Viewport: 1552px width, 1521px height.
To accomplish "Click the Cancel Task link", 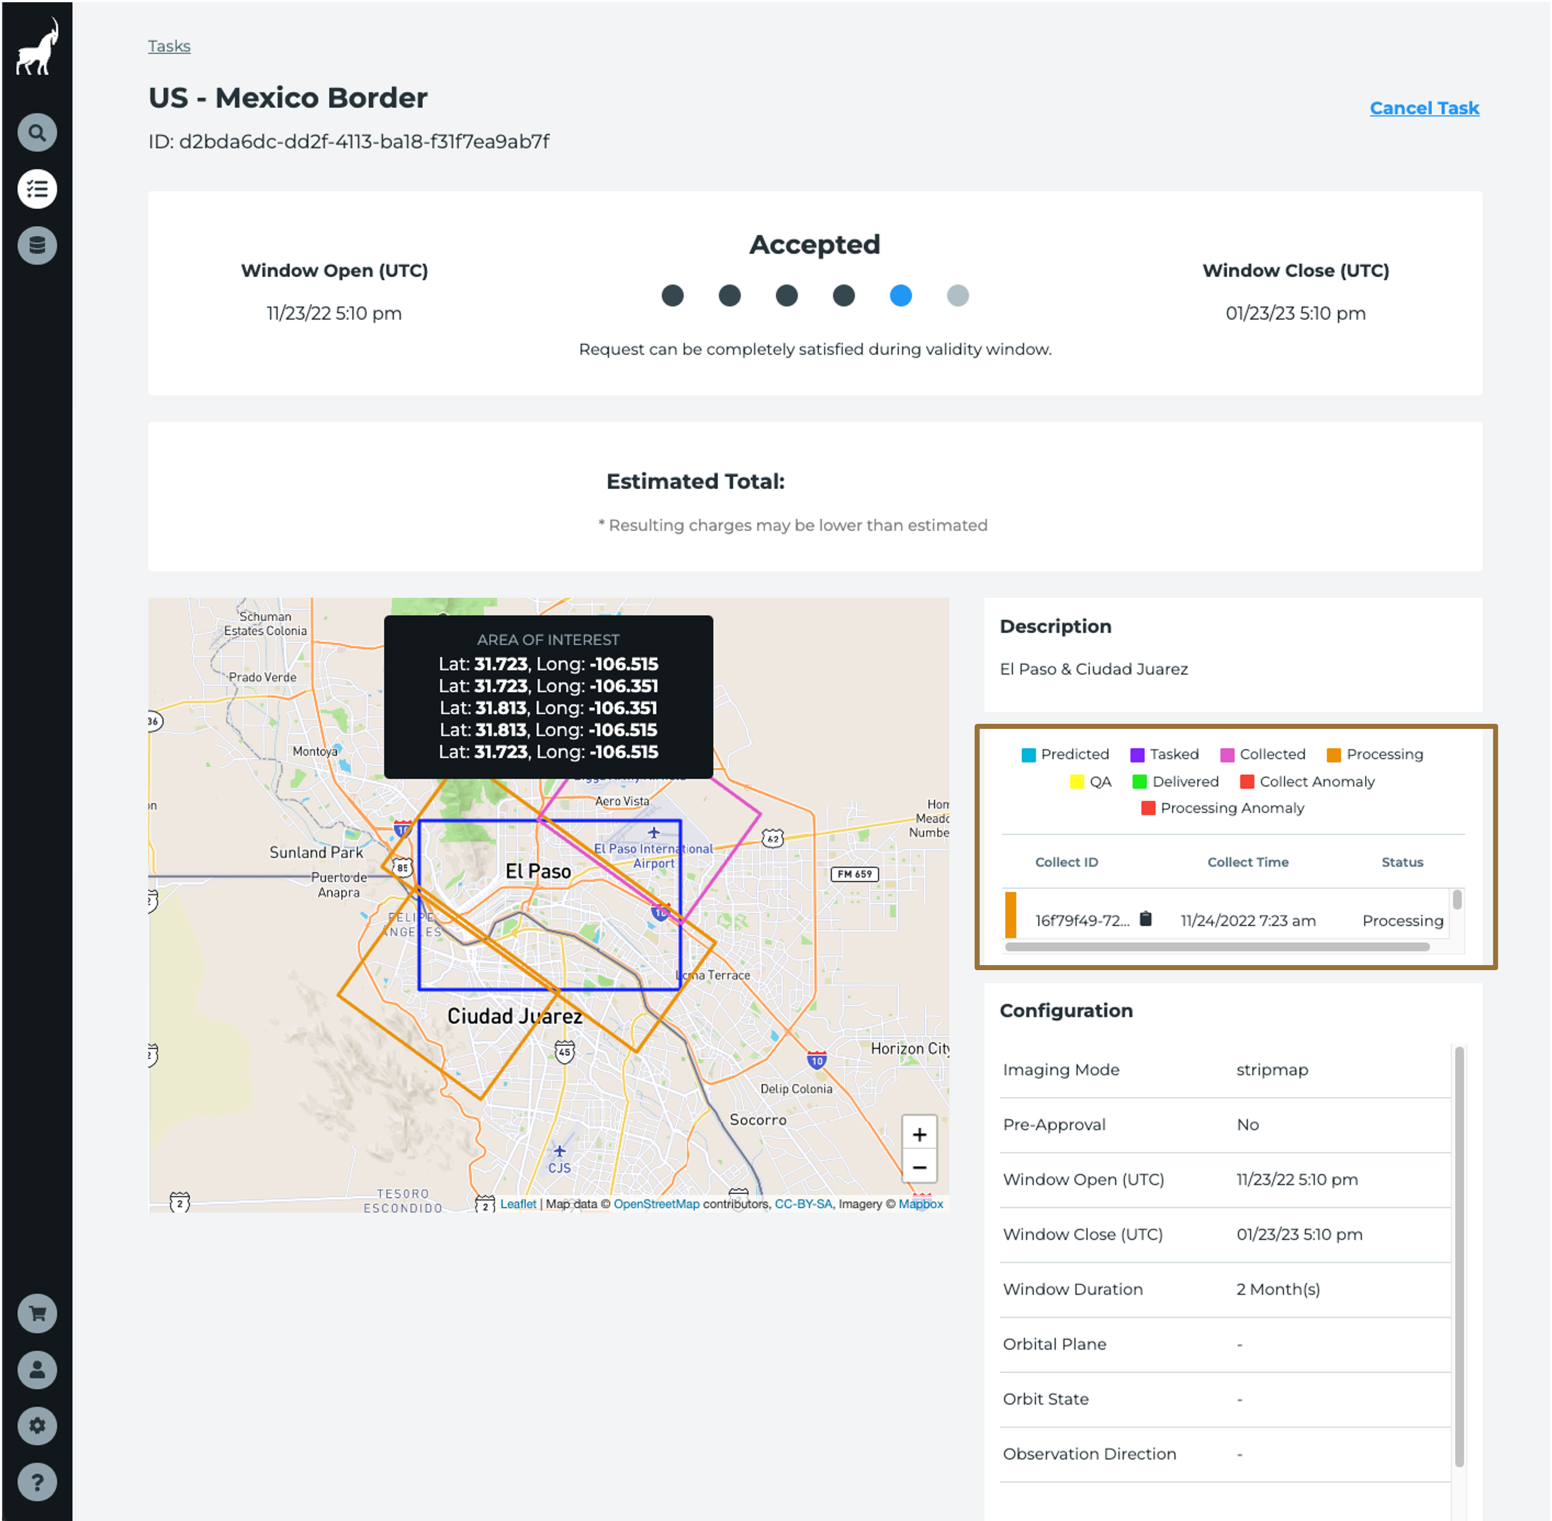I will coord(1424,108).
